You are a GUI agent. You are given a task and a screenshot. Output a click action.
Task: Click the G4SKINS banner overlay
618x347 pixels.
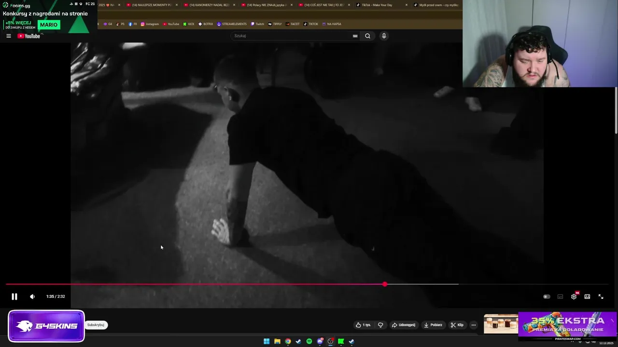46,326
